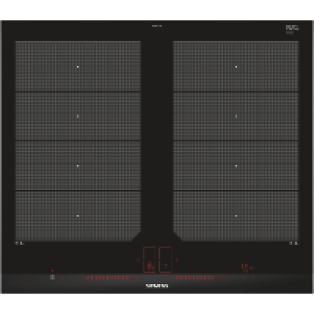314x314 pixels.
Task: Select the right flex zone display rectangle
Action: tap(165, 259)
